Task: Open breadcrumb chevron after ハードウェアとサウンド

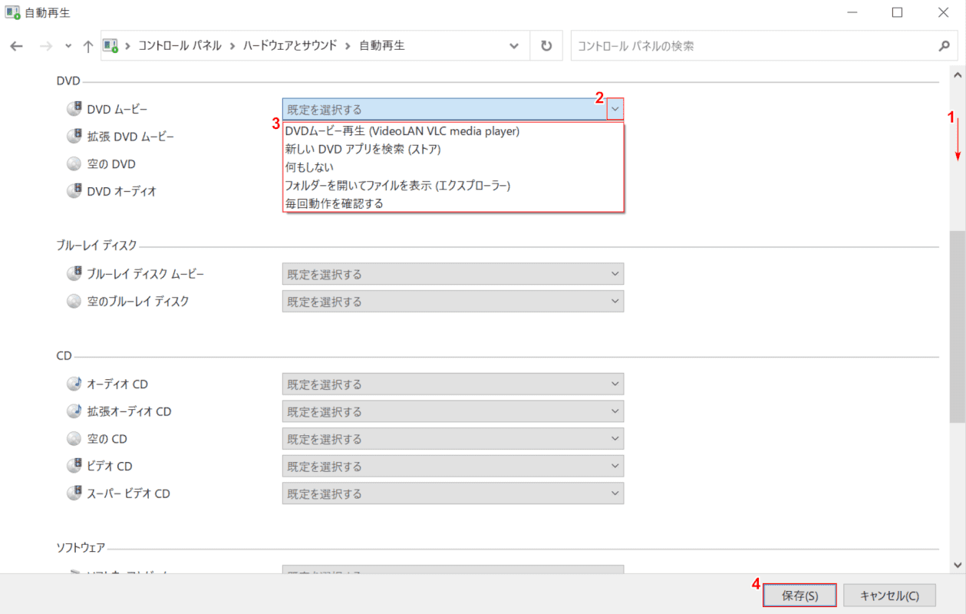Action: click(348, 46)
